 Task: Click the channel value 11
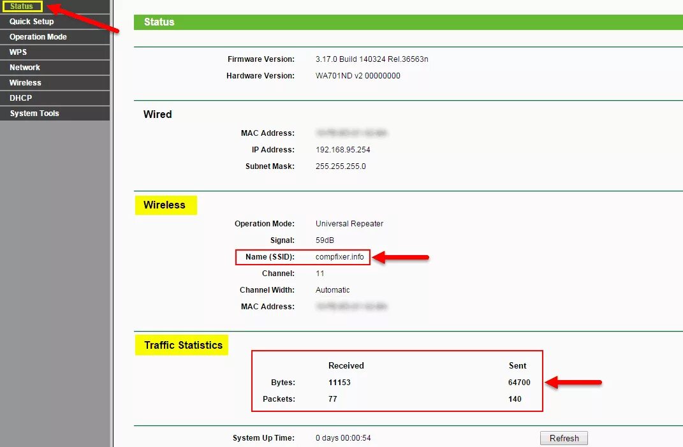click(x=319, y=273)
